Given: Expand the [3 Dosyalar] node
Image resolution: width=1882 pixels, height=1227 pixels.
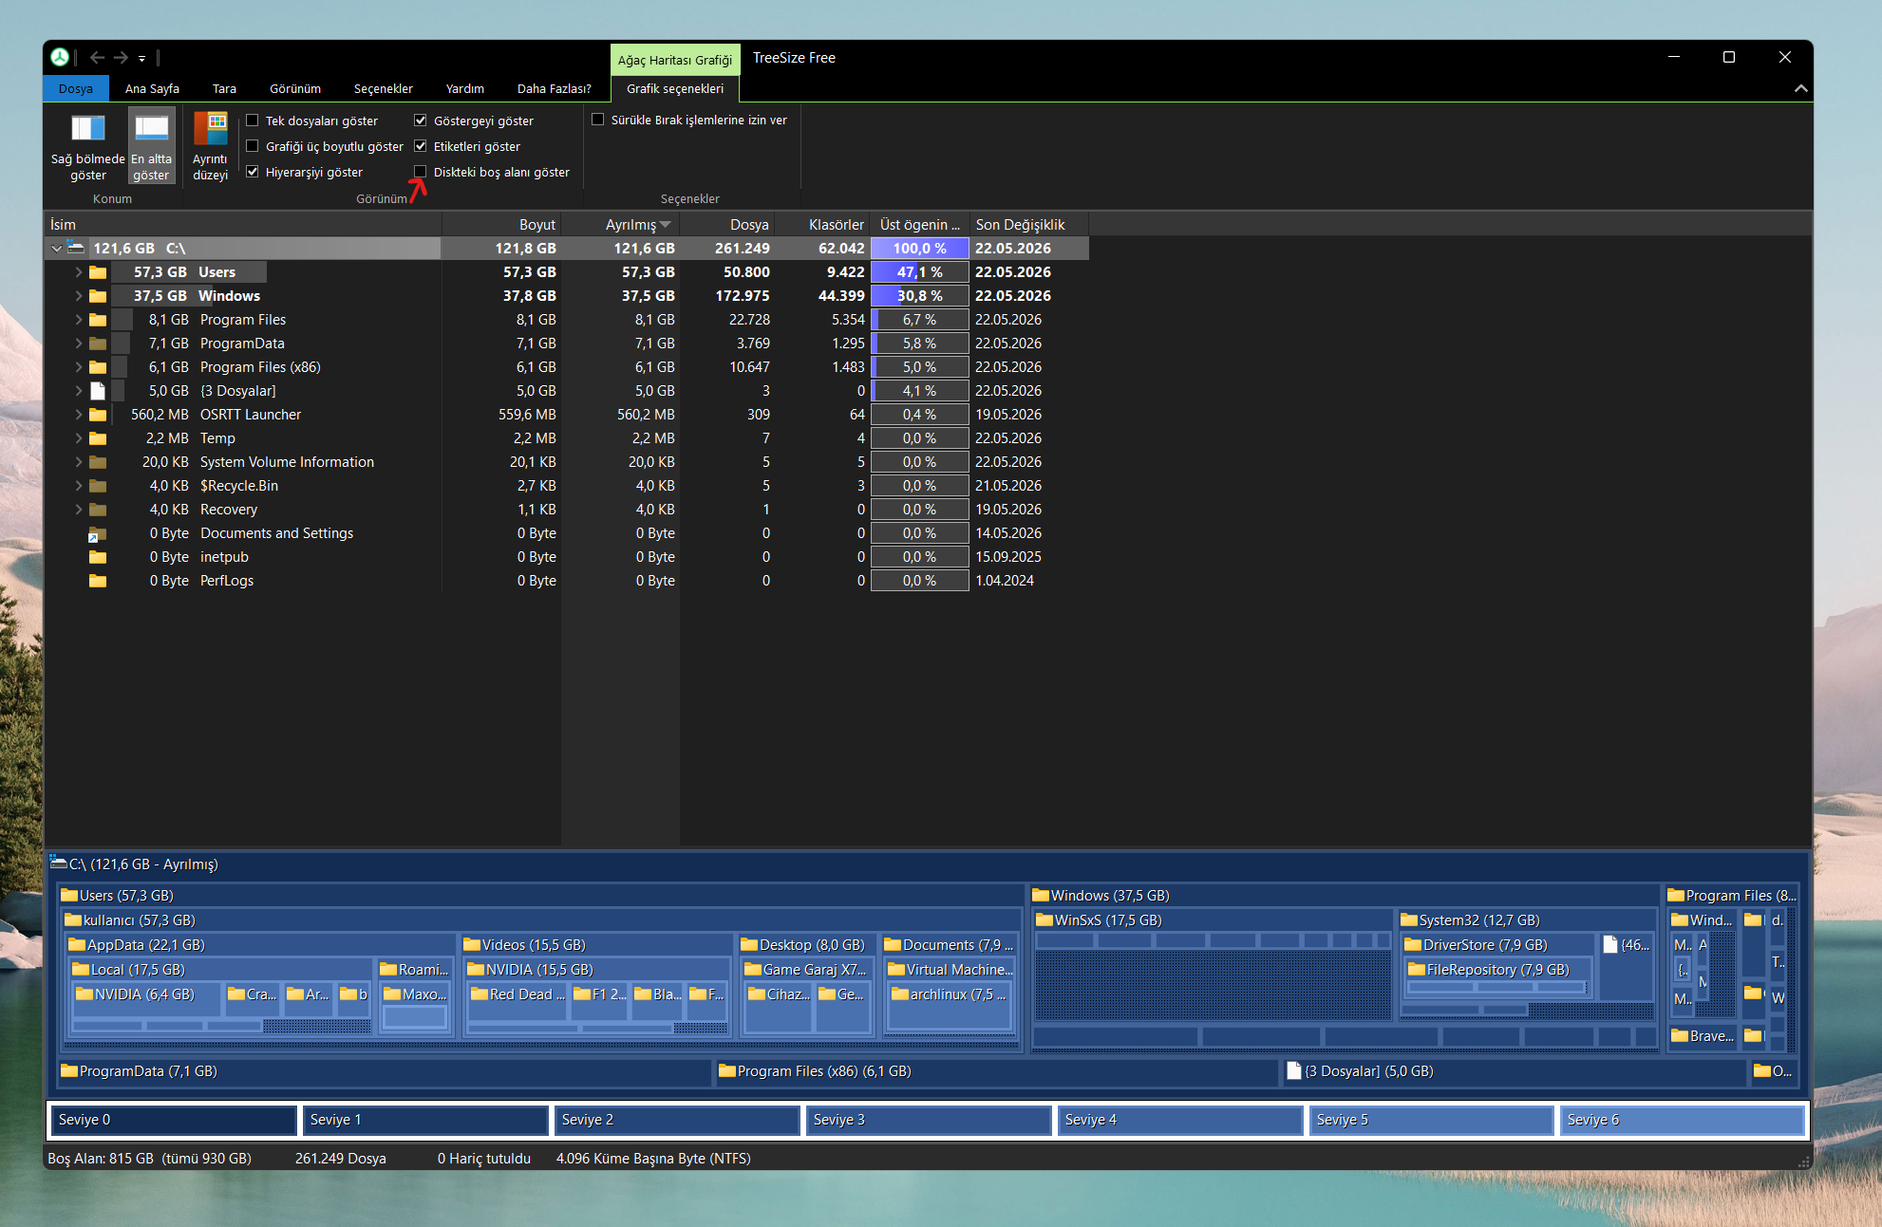Looking at the screenshot, I should (x=79, y=391).
